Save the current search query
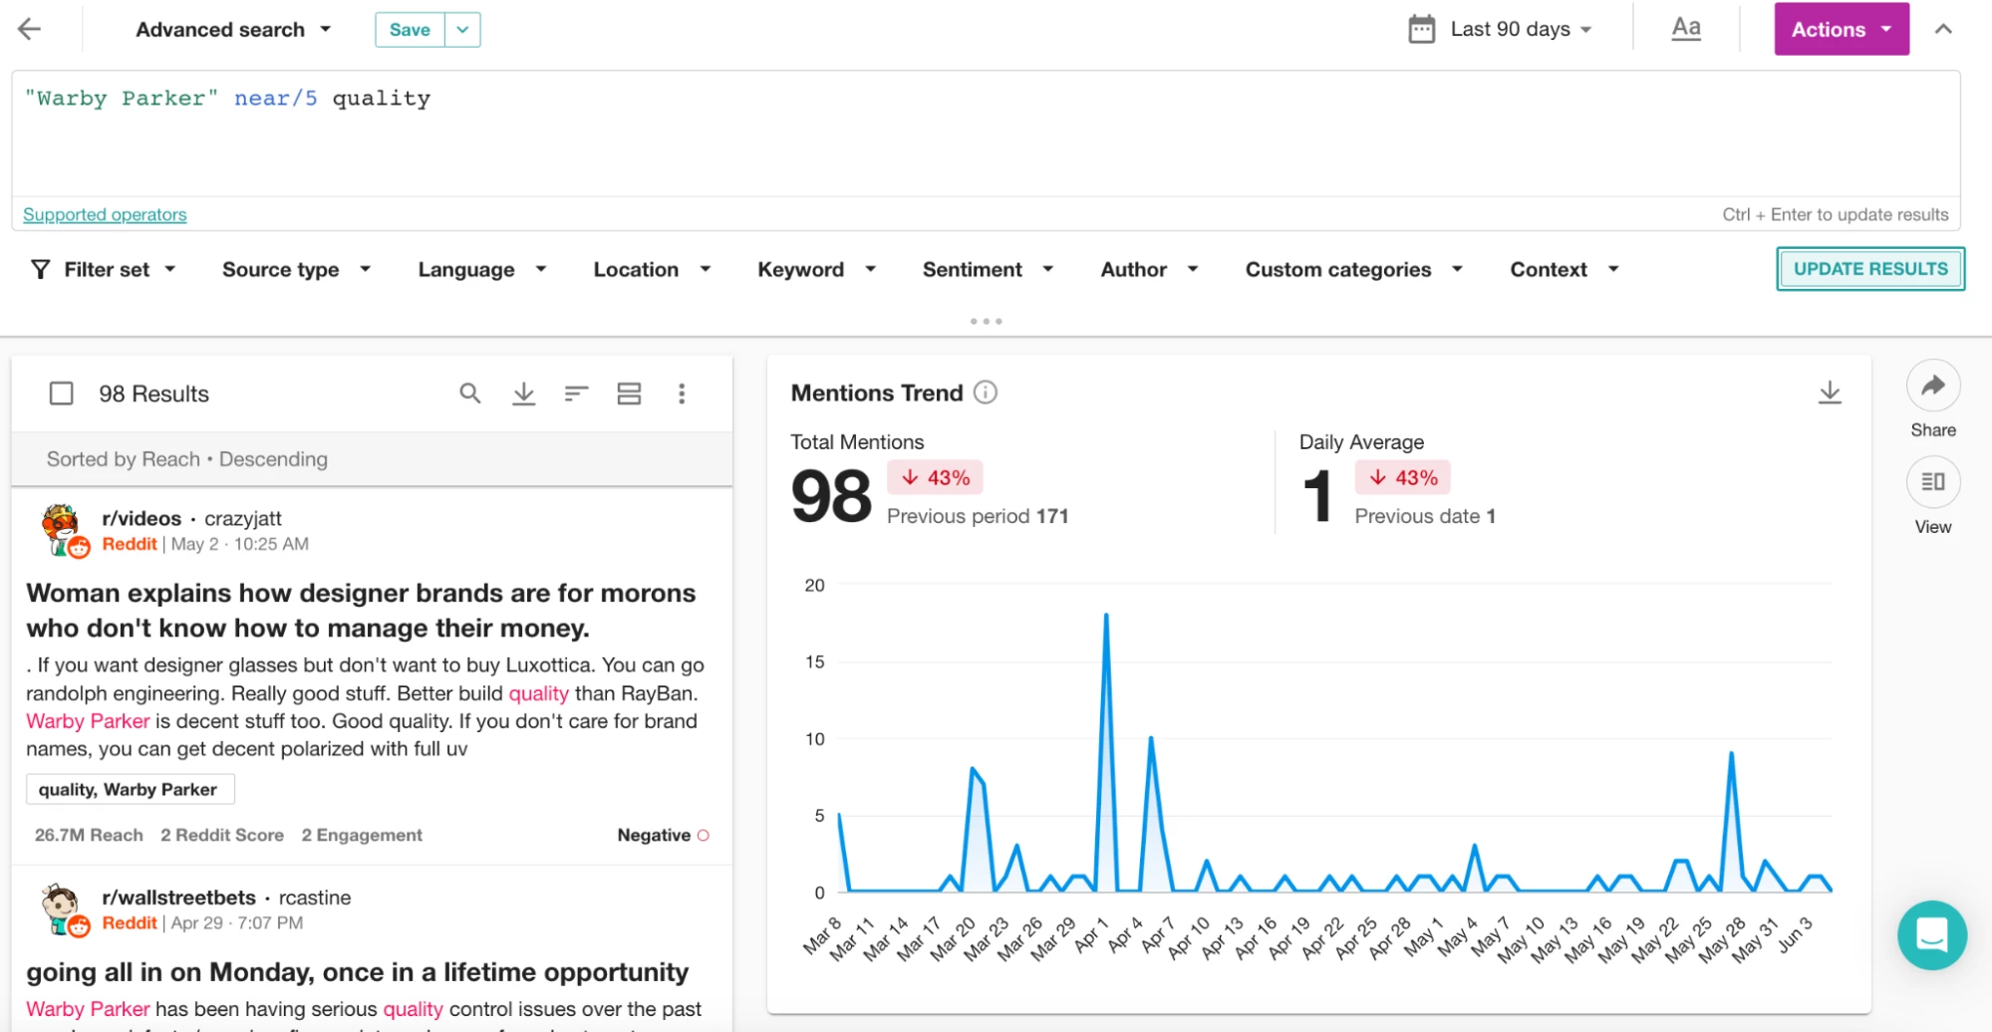1992x1032 pixels. pos(410,30)
